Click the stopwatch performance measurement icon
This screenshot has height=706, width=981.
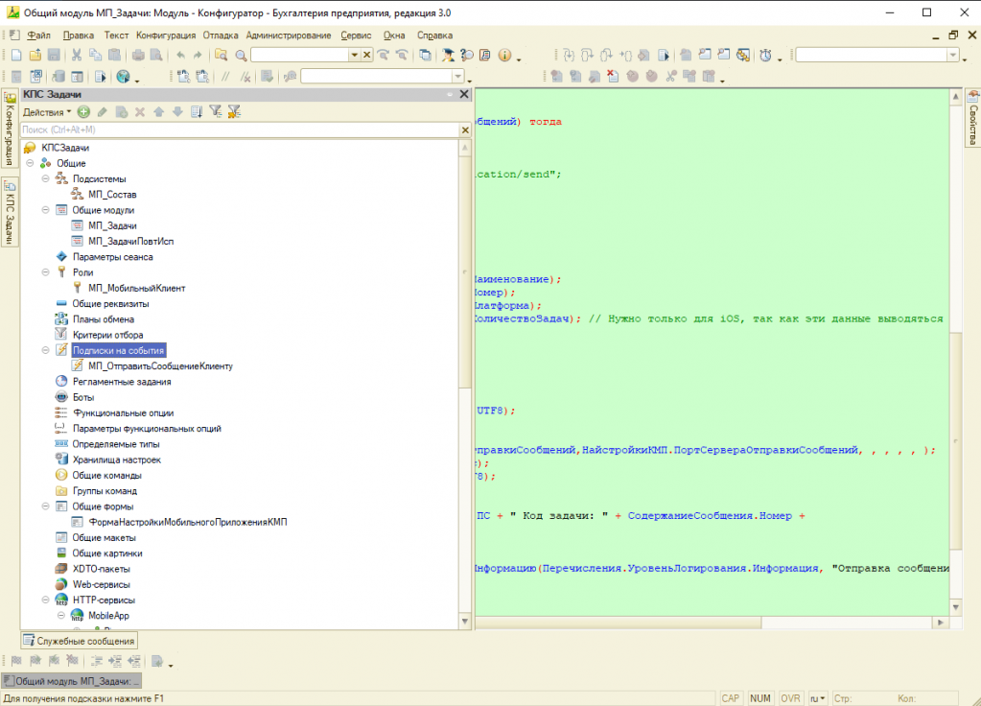pyautogui.click(x=765, y=56)
